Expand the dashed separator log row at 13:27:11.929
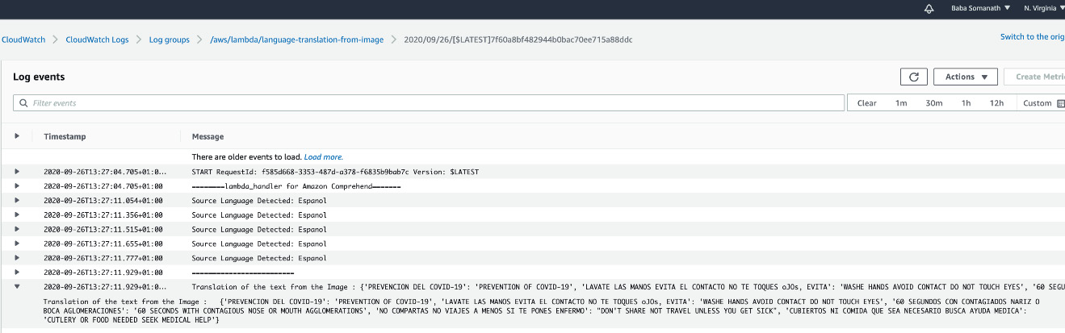Image resolution: width=1065 pixels, height=333 pixels. pos(17,273)
